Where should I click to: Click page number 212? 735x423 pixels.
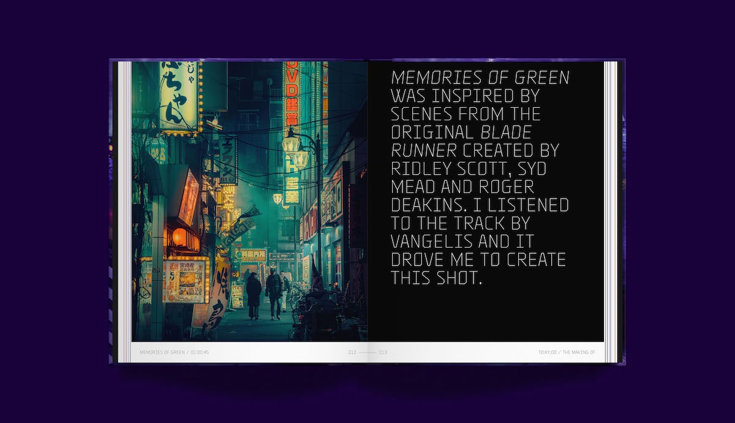352,352
